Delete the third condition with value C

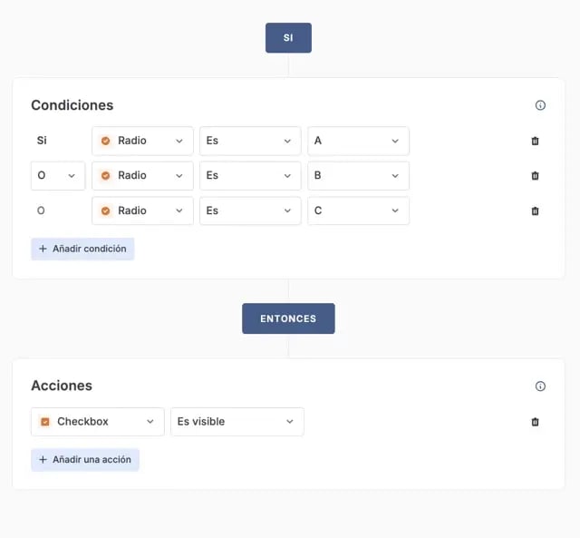click(x=535, y=210)
